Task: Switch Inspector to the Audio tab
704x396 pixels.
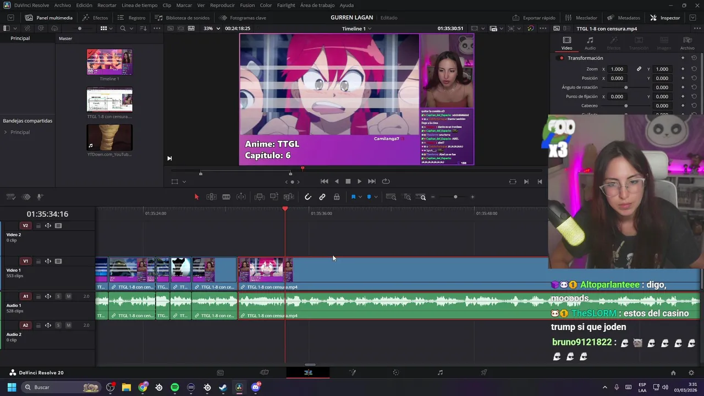Action: click(x=590, y=43)
